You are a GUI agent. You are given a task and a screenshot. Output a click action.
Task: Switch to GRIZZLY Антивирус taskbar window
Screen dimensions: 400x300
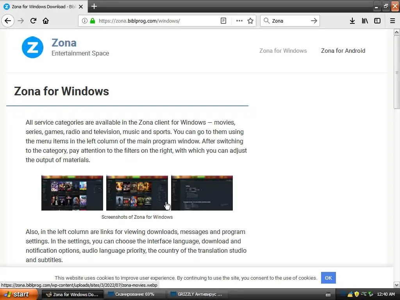197,295
